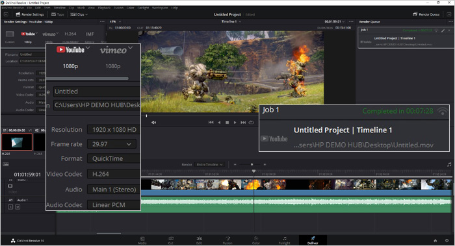Select clip 01 thumbnail in clips strip

[17, 142]
